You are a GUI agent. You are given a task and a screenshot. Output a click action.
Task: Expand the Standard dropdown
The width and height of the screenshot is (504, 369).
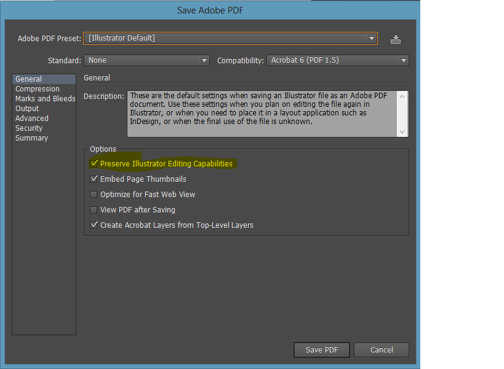click(146, 60)
